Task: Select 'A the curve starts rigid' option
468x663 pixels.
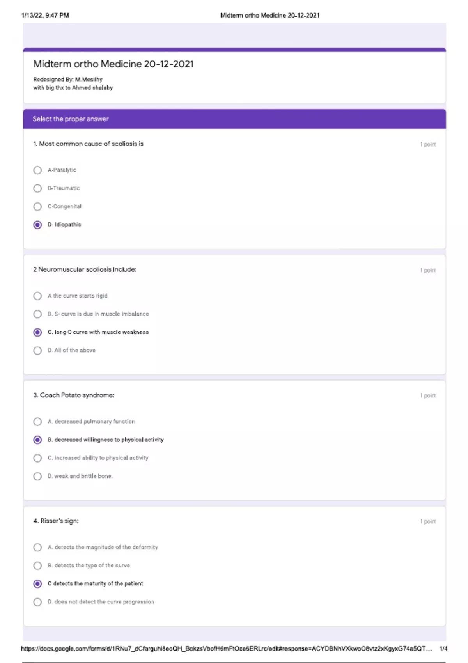Action: point(37,296)
